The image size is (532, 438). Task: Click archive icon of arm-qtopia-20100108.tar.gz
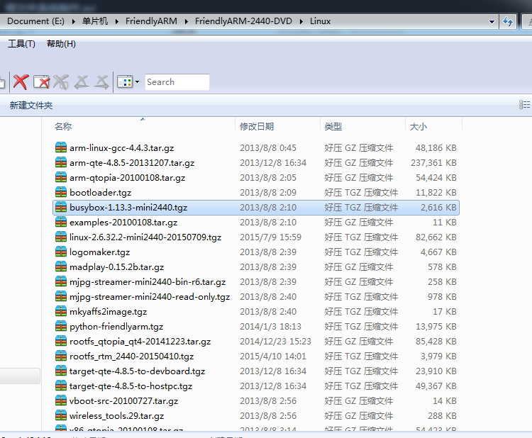click(61, 177)
